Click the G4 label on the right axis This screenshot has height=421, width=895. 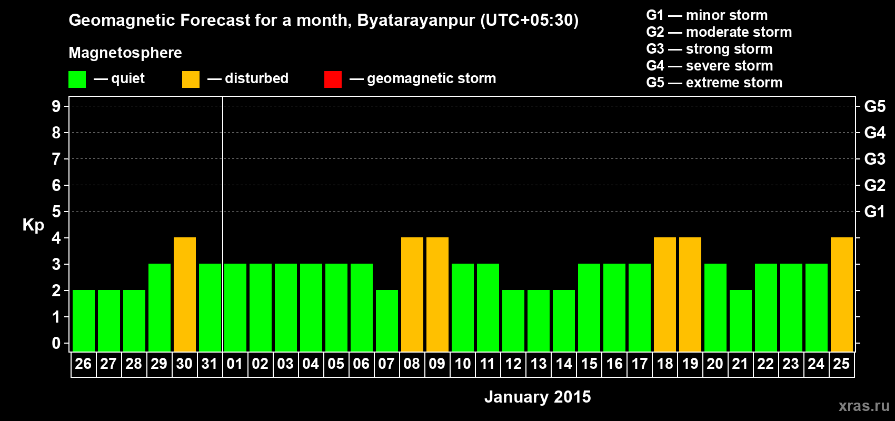(x=875, y=133)
